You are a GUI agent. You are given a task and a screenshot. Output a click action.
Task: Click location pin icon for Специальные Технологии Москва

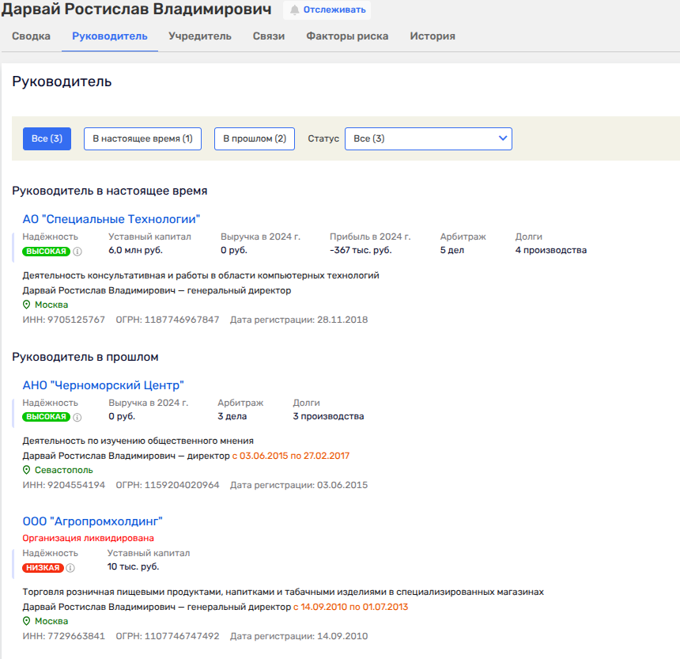(26, 305)
